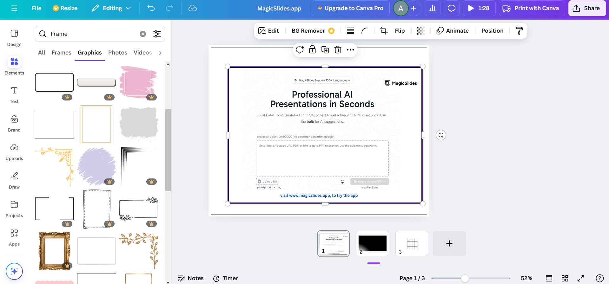The width and height of the screenshot is (609, 284).
Task: Duplicate the selected element
Action: (325, 50)
